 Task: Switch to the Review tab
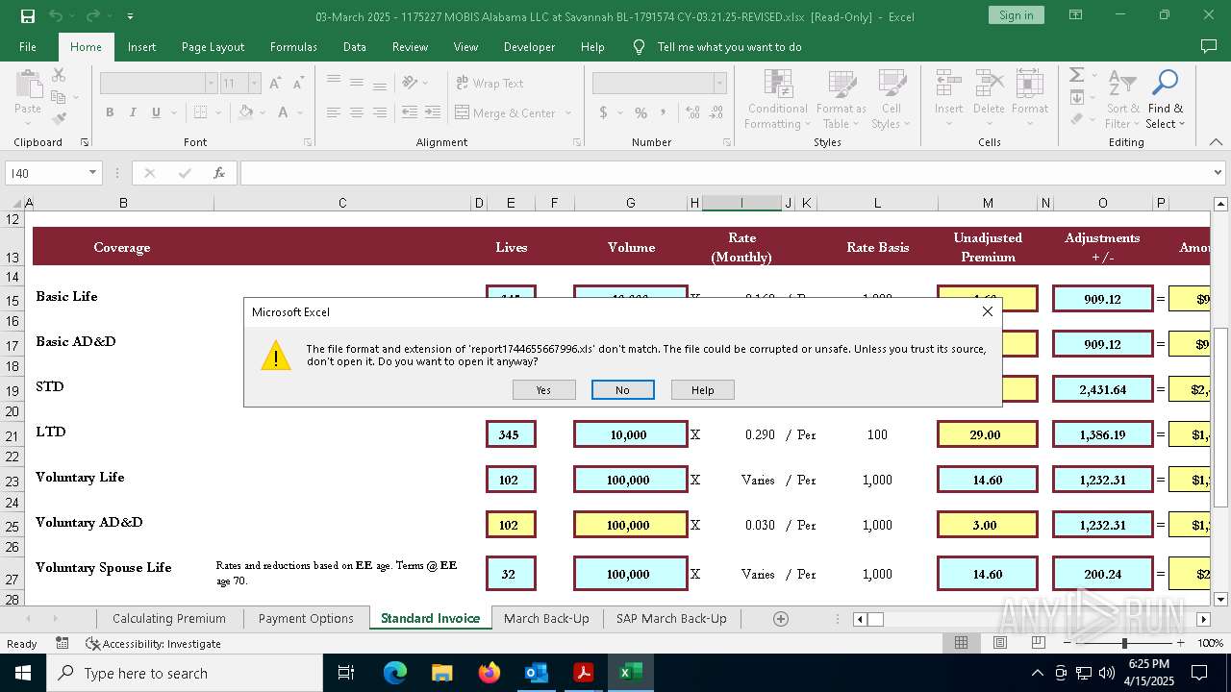click(410, 46)
